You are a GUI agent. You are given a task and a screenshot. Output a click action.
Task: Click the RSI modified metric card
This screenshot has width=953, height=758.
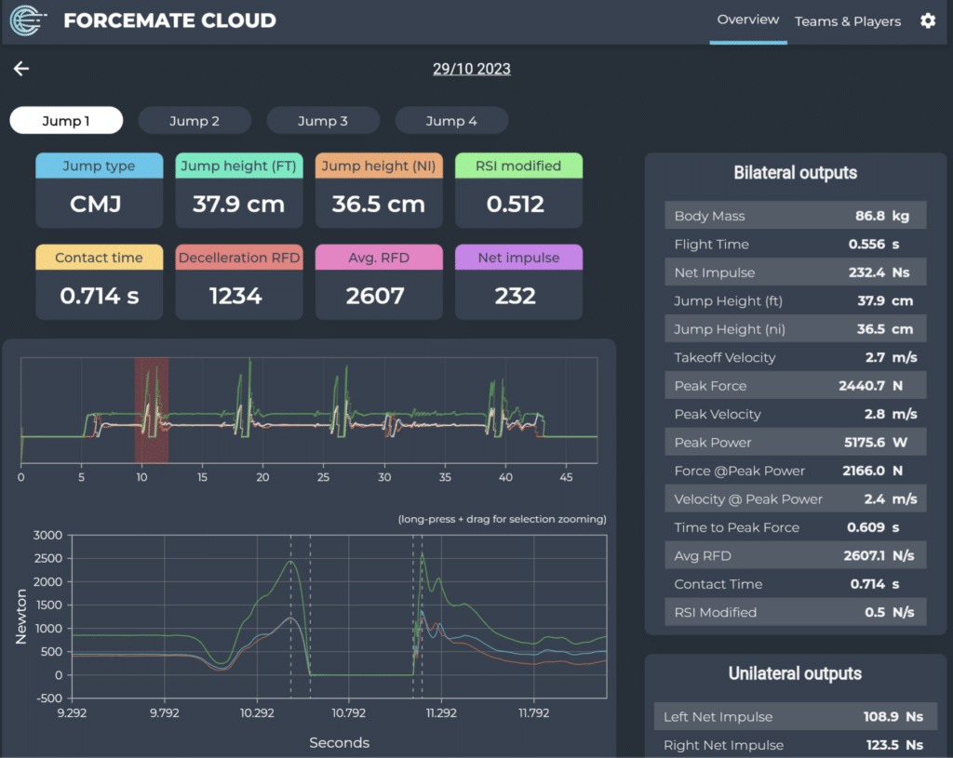tap(518, 190)
